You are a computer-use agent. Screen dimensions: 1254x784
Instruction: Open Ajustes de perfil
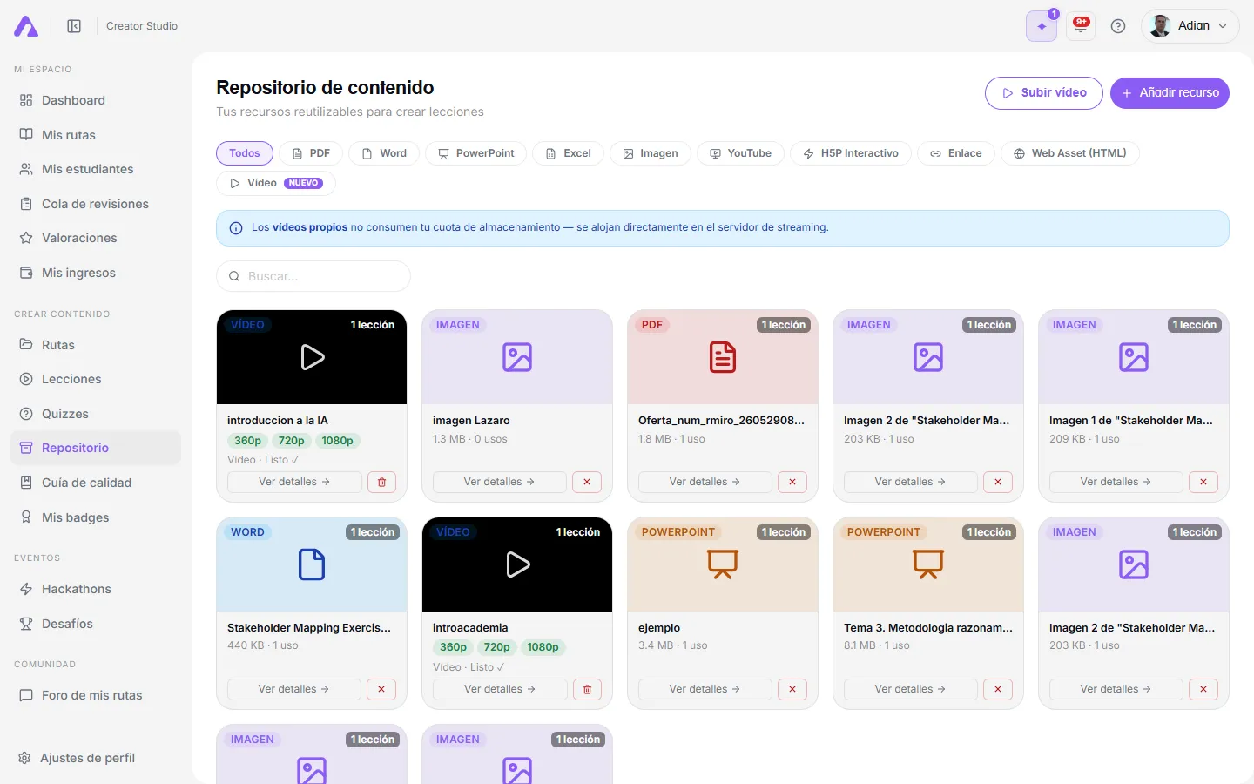[x=96, y=758]
